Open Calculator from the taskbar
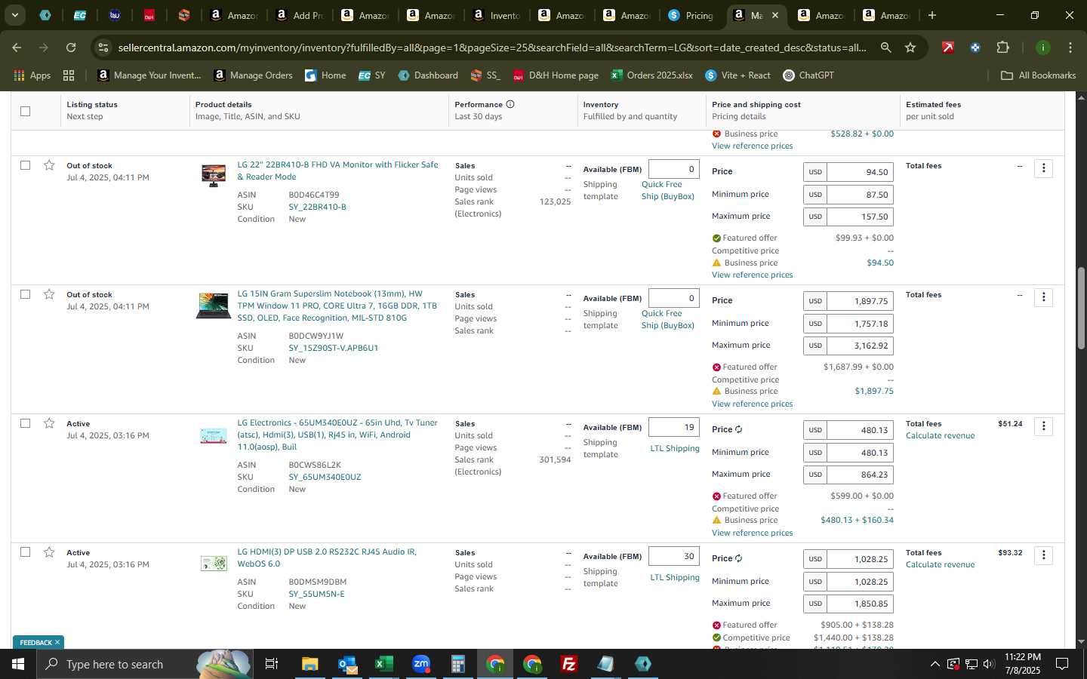The width and height of the screenshot is (1087, 679). click(x=458, y=664)
